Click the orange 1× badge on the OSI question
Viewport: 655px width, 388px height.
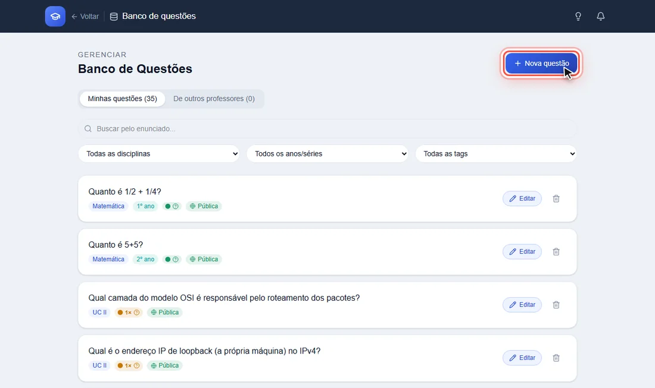(129, 312)
